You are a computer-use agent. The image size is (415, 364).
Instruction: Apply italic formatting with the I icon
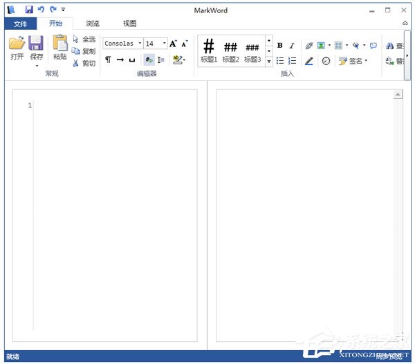(x=292, y=46)
